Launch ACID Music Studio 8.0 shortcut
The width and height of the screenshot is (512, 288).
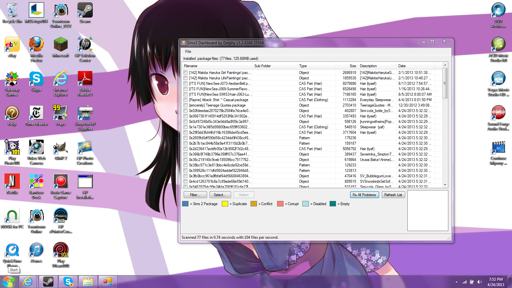[499, 49]
